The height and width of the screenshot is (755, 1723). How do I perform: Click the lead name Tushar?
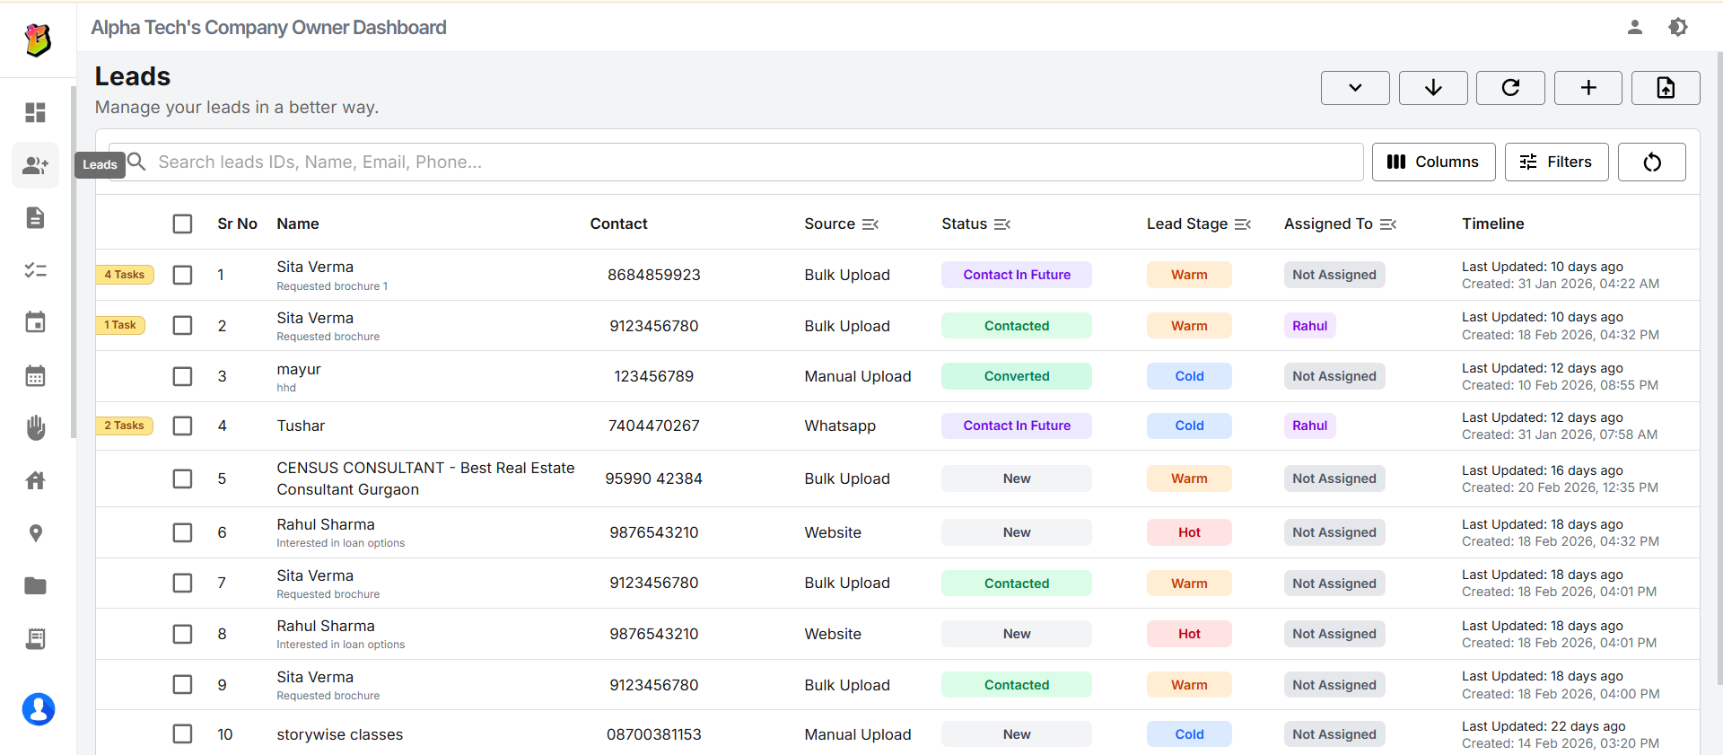click(301, 426)
